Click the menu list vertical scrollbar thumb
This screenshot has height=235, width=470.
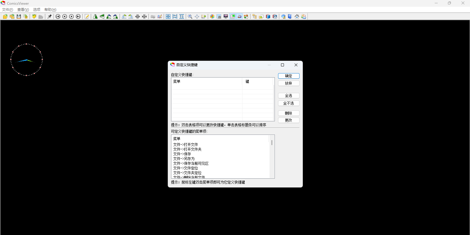click(272, 142)
